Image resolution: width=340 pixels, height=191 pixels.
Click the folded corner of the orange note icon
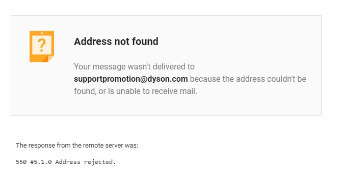click(48, 59)
